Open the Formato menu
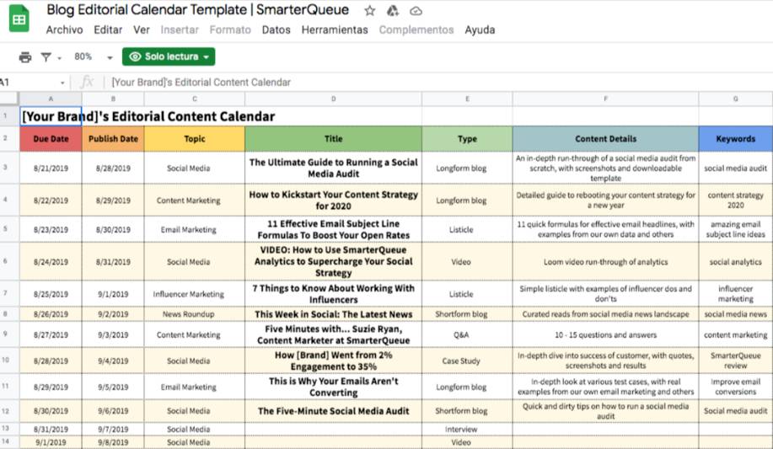This screenshot has width=773, height=449. click(x=230, y=30)
